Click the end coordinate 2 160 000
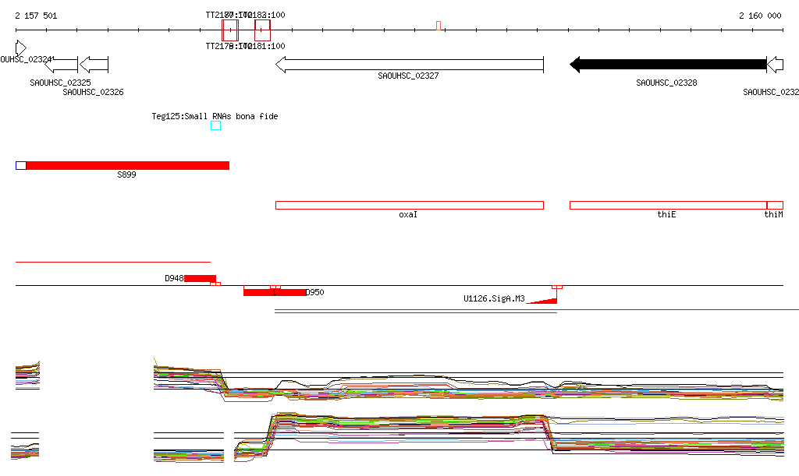This screenshot has width=799, height=476. click(x=760, y=16)
